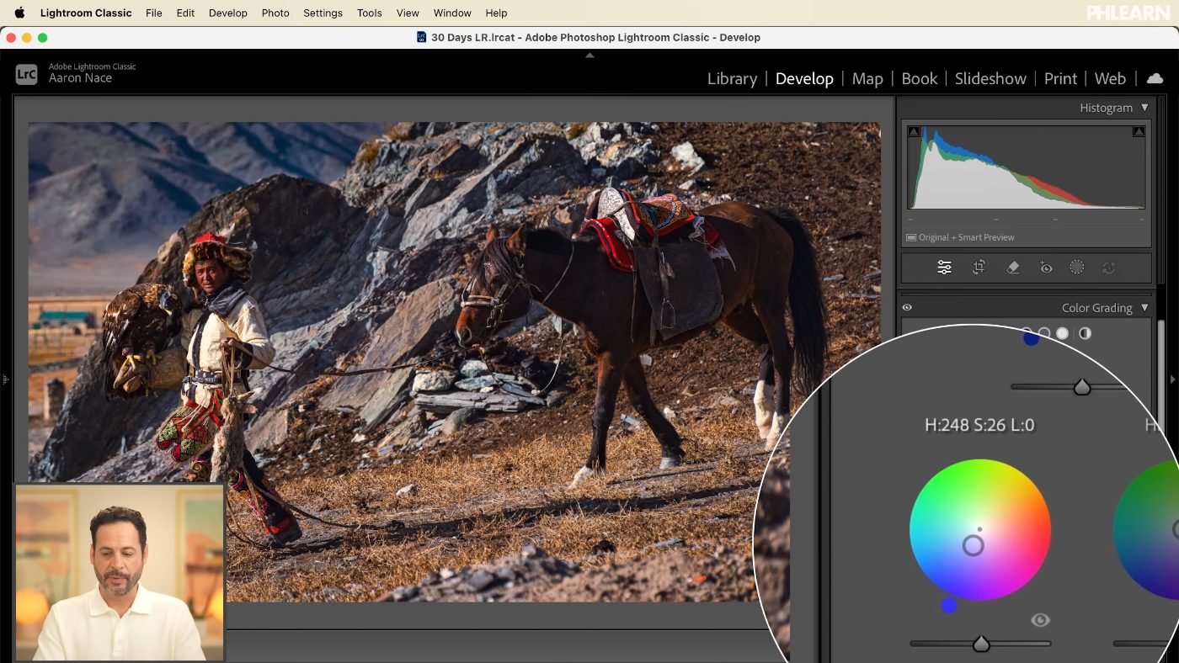Image resolution: width=1179 pixels, height=663 pixels.
Task: Open the Window menu
Action: pyautogui.click(x=452, y=13)
